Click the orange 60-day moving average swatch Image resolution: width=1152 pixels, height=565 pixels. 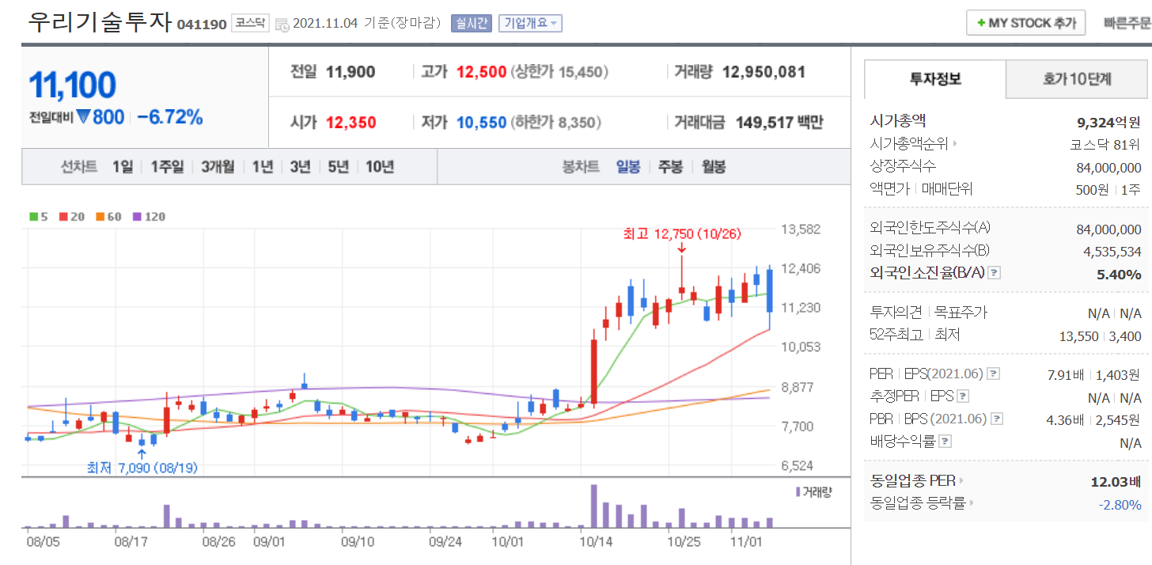[100, 217]
